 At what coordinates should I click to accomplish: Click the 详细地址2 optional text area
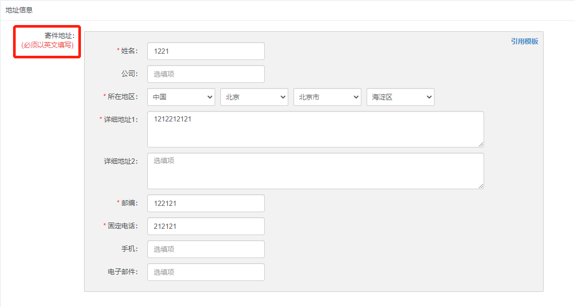click(315, 171)
